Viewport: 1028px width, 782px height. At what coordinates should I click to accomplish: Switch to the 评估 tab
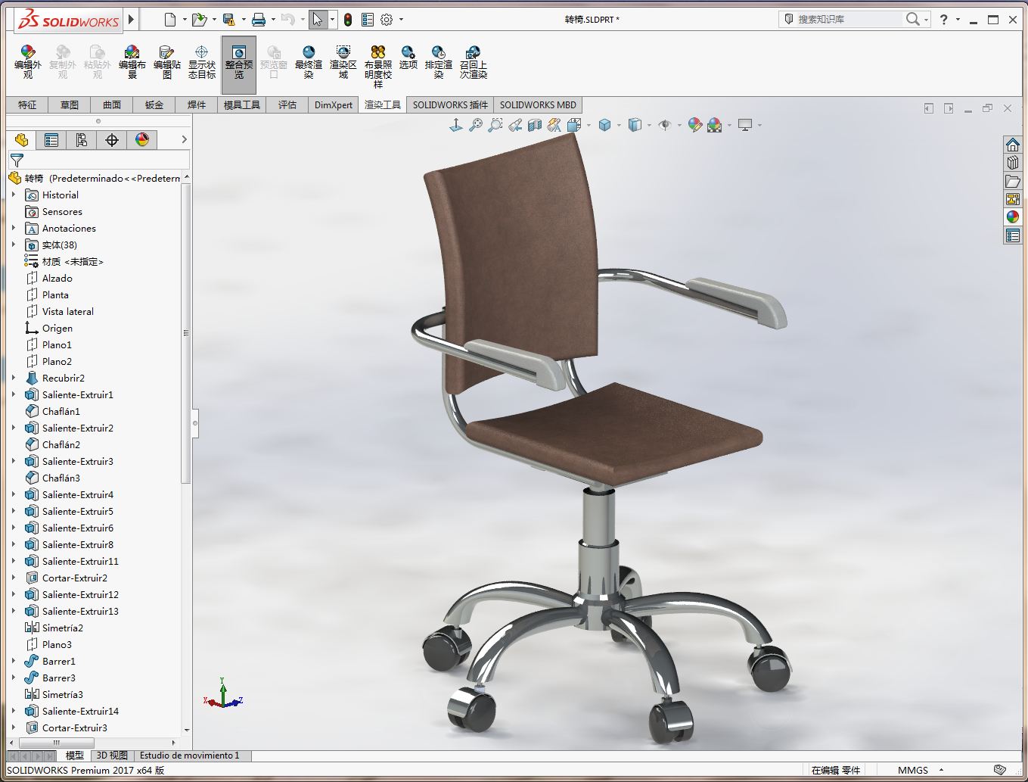[x=287, y=105]
